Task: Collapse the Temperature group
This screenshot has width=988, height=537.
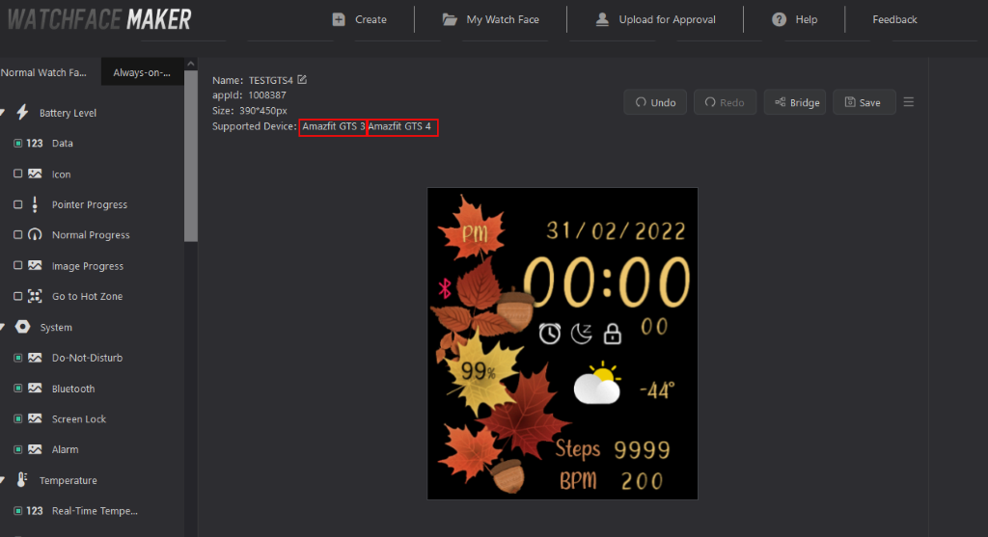Action: click(3, 480)
